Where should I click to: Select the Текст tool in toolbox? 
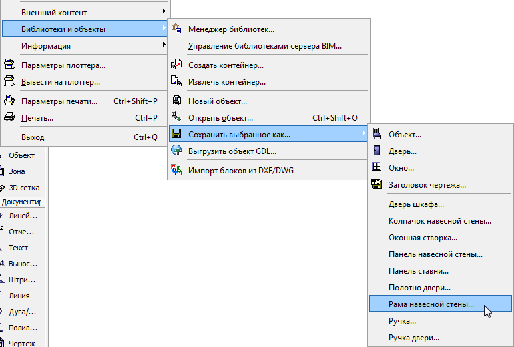tap(19, 248)
